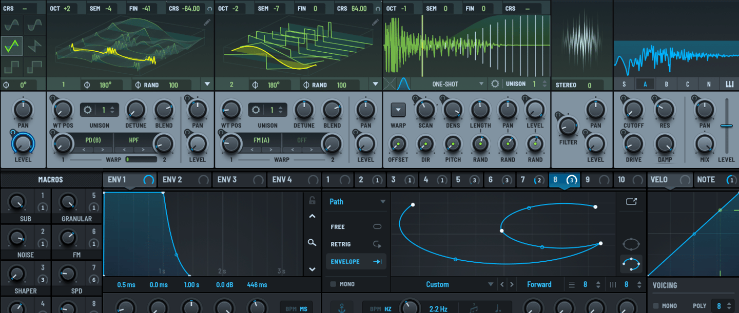739x313 pixels.
Task: Click the envelope up chevron
Action: (312, 216)
